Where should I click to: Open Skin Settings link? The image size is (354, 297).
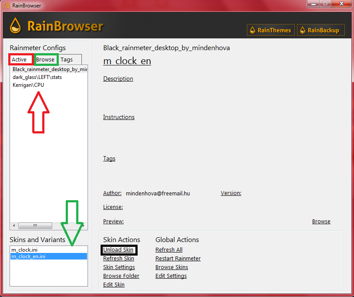click(119, 267)
